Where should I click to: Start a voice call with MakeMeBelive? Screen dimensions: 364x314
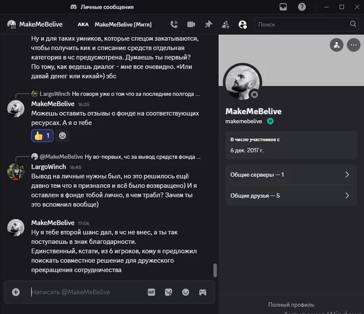pyautogui.click(x=174, y=24)
